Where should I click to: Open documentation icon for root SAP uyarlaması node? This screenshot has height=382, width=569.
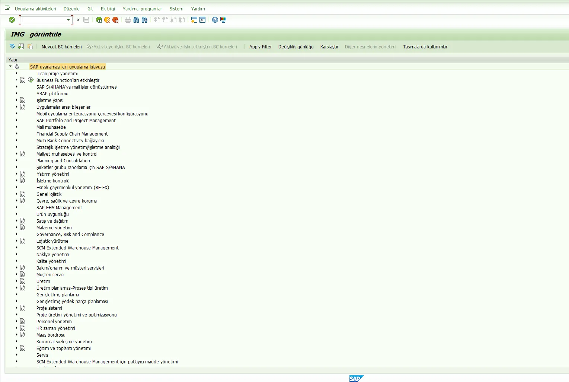click(x=16, y=67)
